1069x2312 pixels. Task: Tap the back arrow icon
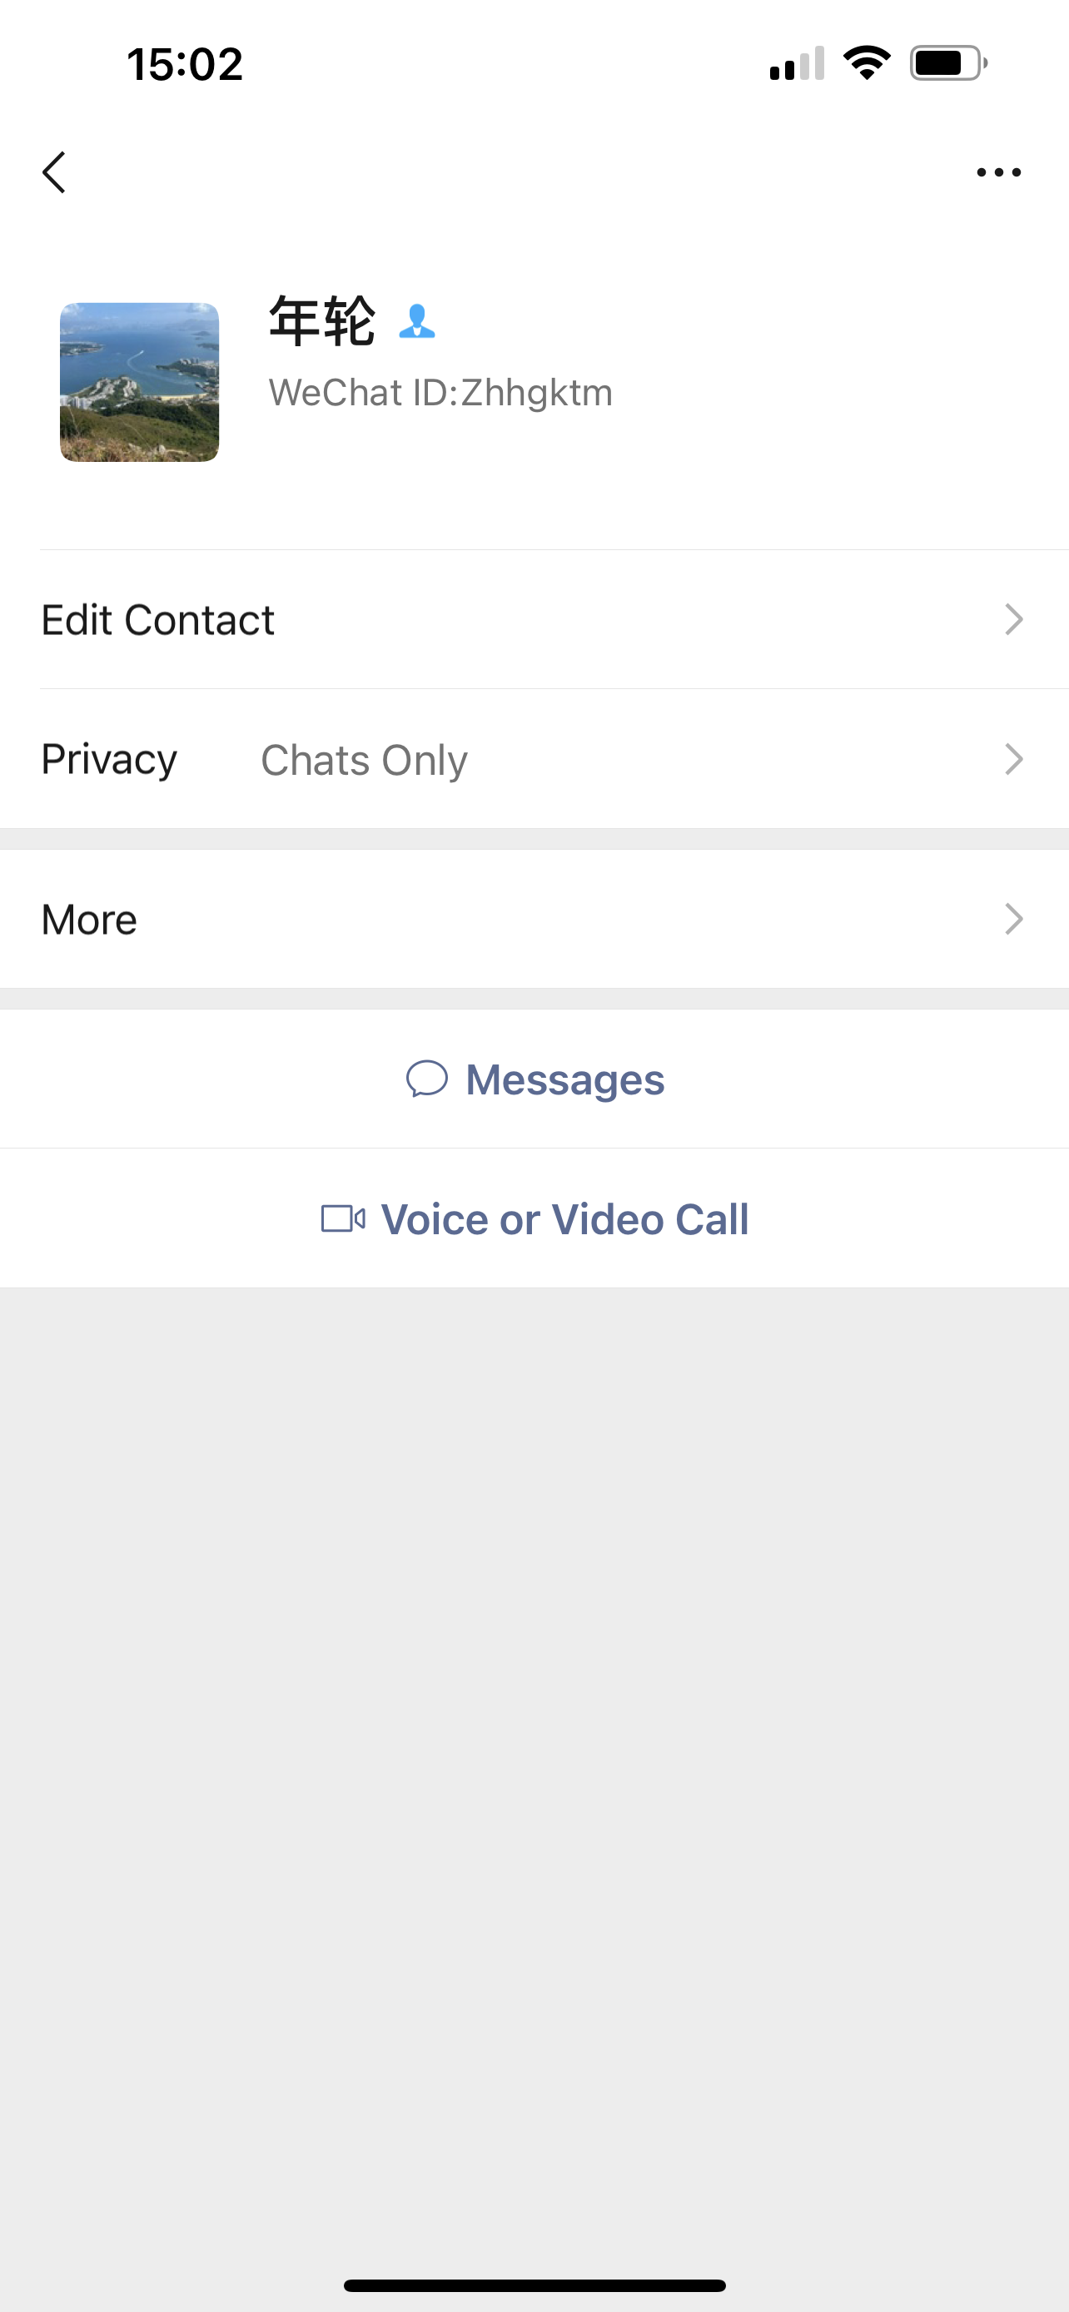54,171
